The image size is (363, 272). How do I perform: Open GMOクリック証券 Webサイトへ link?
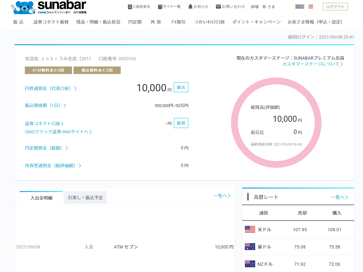point(58,131)
